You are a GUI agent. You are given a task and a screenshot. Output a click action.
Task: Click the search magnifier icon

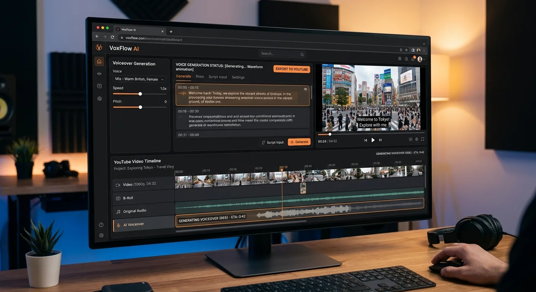[x=302, y=55]
